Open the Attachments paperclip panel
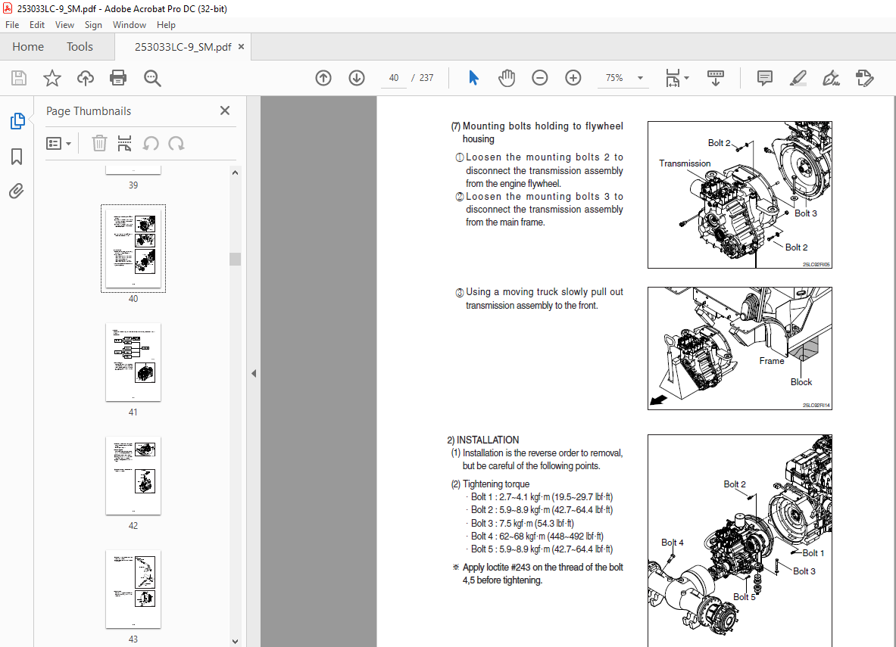 17,191
